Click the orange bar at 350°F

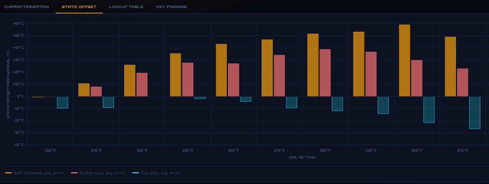tap(405, 61)
